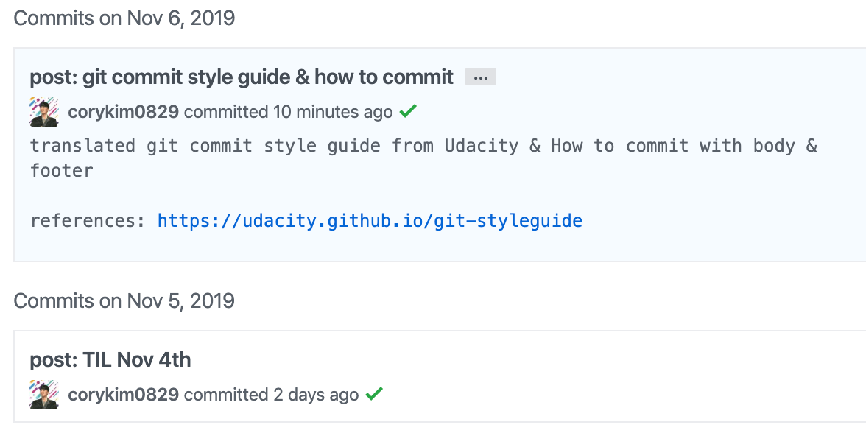Select commit titled post: TIL Nov 4th
This screenshot has height=436, width=866.
click(110, 359)
